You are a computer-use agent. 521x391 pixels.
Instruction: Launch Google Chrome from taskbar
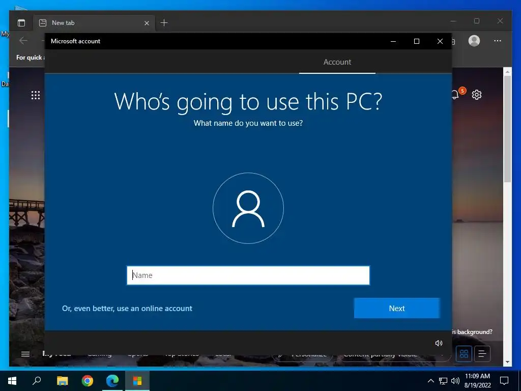(x=88, y=381)
